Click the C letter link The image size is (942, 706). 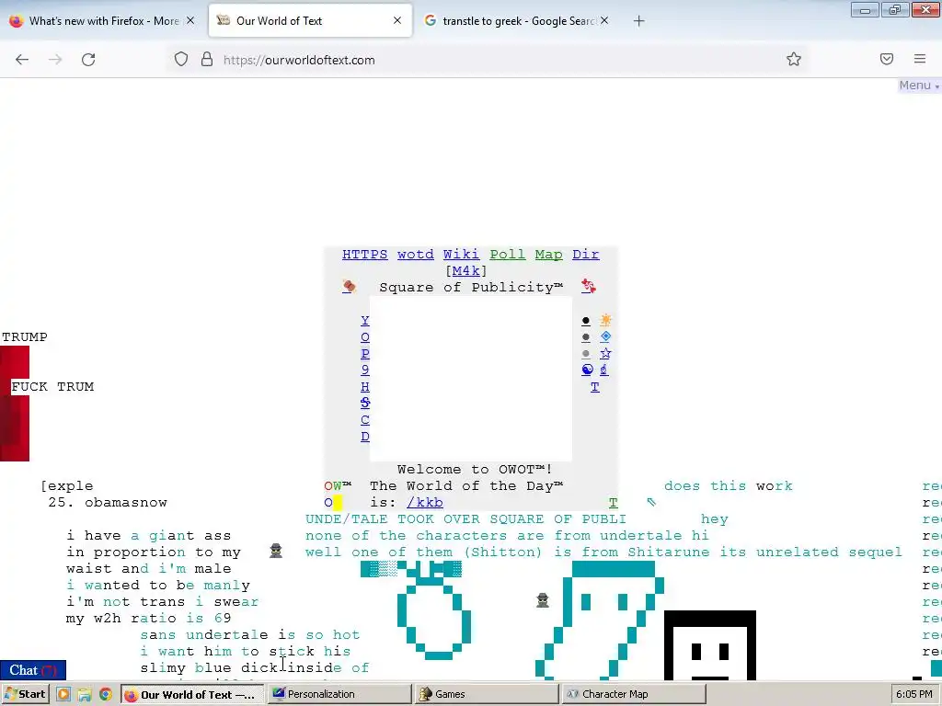pos(364,419)
